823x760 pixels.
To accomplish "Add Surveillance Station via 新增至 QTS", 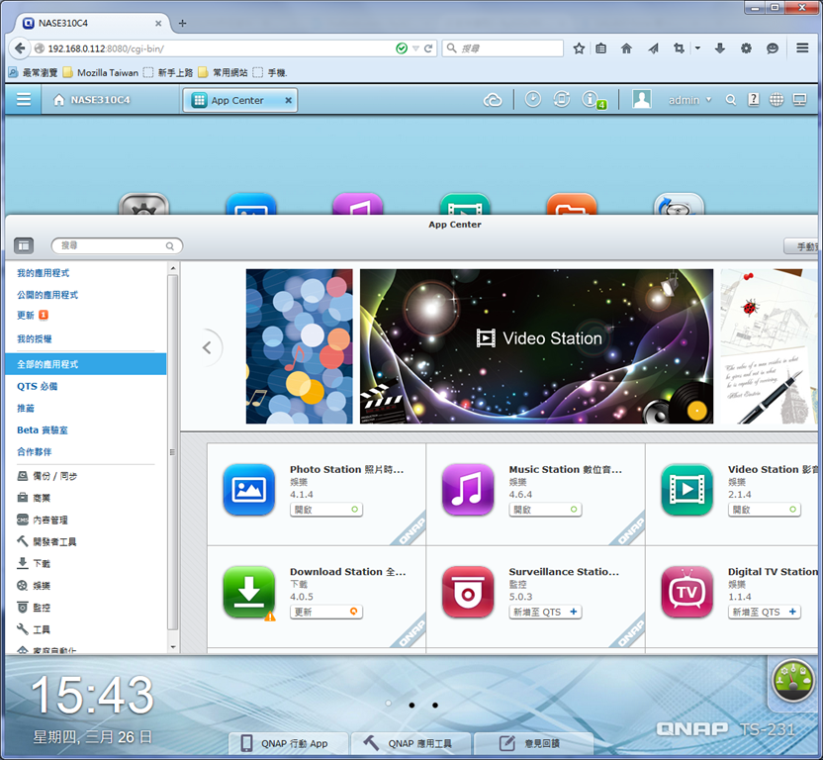I will pyautogui.click(x=545, y=612).
